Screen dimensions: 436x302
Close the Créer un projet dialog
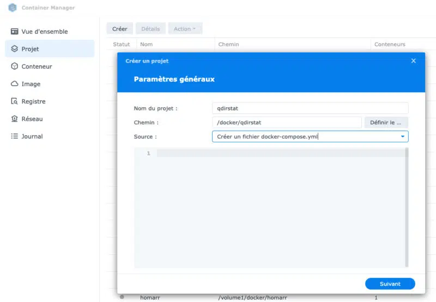[414, 61]
